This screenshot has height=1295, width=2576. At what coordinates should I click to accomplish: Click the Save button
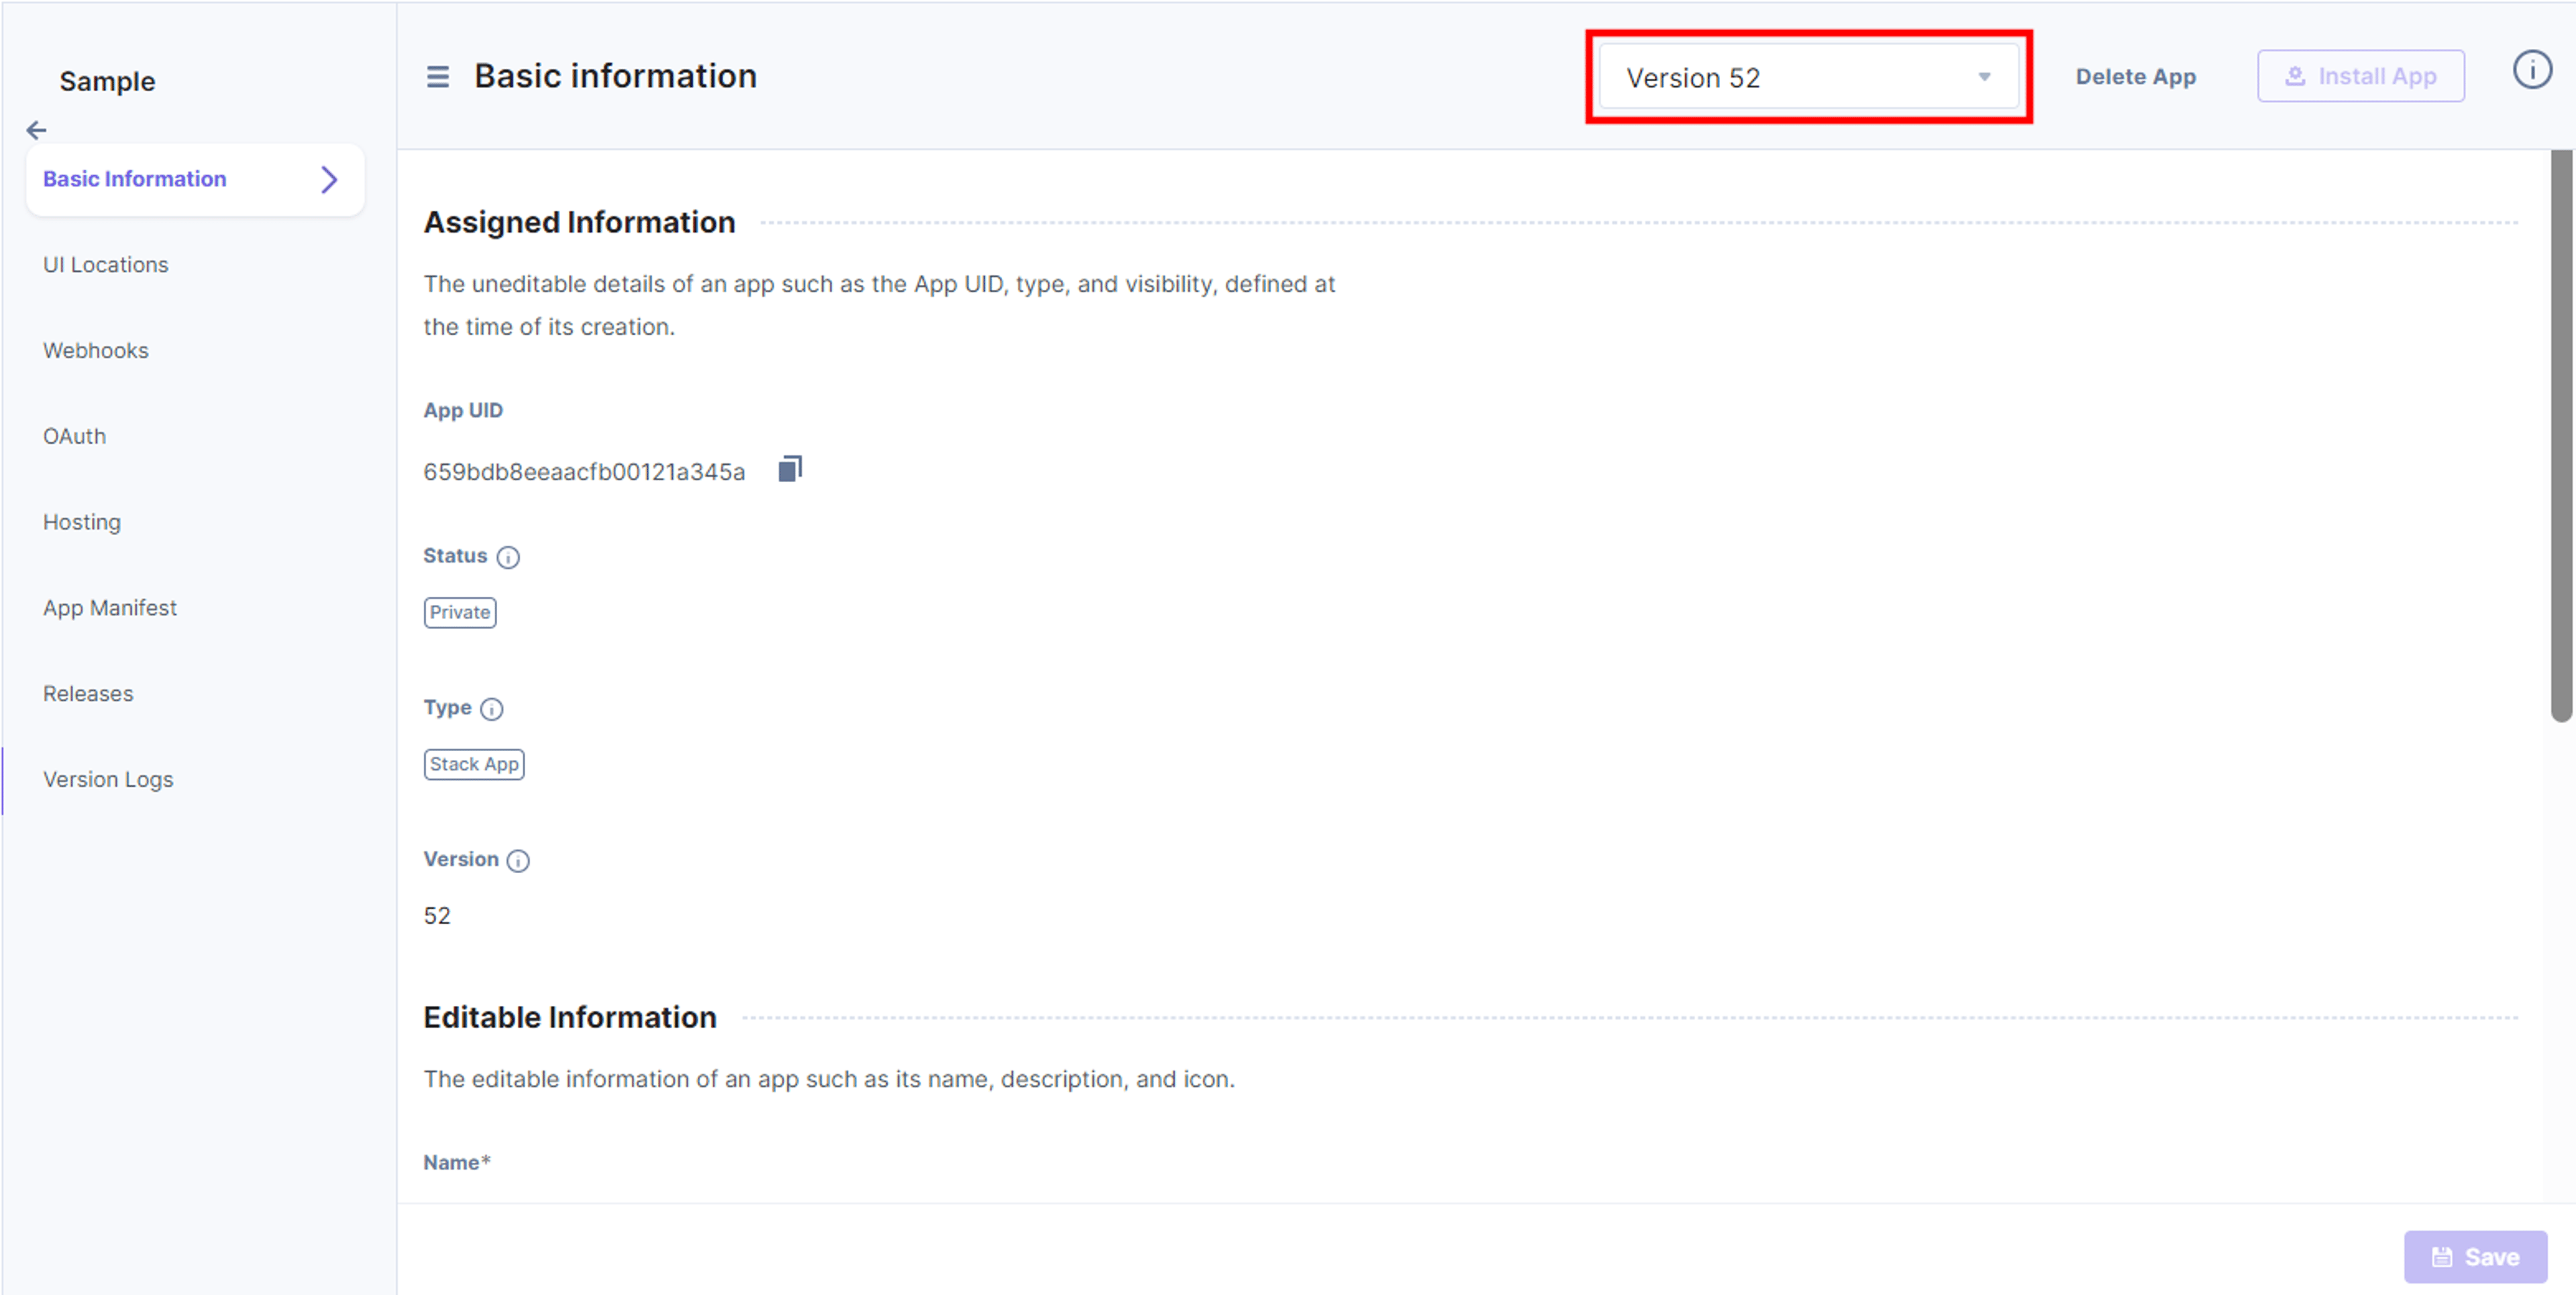2475,1257
